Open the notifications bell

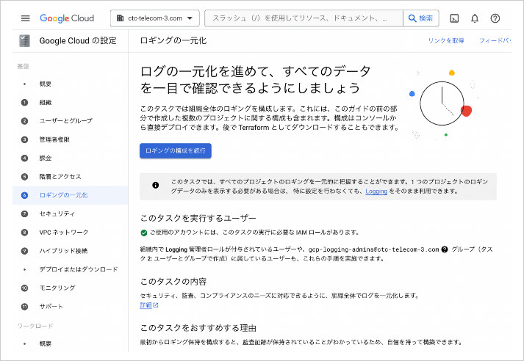[x=475, y=18]
